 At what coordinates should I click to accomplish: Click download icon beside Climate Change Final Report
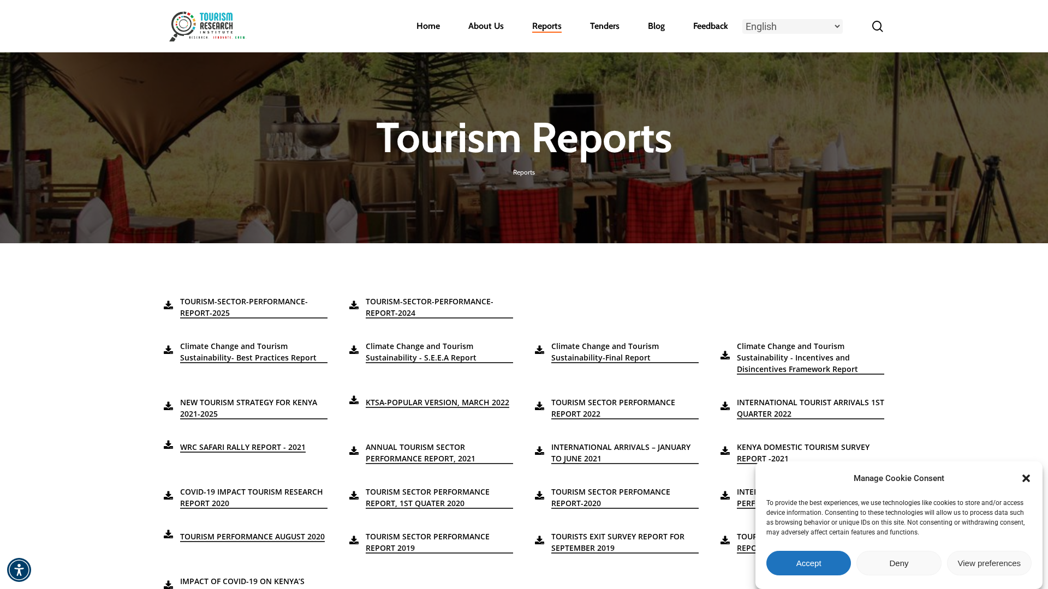point(540,350)
